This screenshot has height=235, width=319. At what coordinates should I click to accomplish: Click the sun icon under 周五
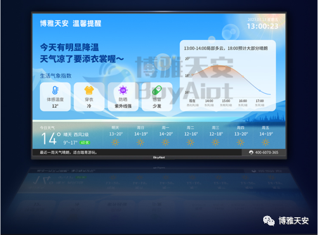coord(266,143)
